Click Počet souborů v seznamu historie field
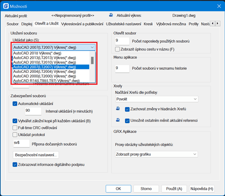This screenshot has width=225, height=196. 122,69
